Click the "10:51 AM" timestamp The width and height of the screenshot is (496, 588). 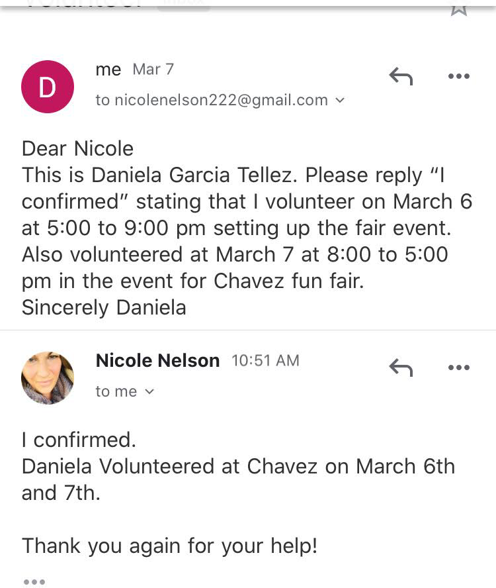[x=265, y=361]
